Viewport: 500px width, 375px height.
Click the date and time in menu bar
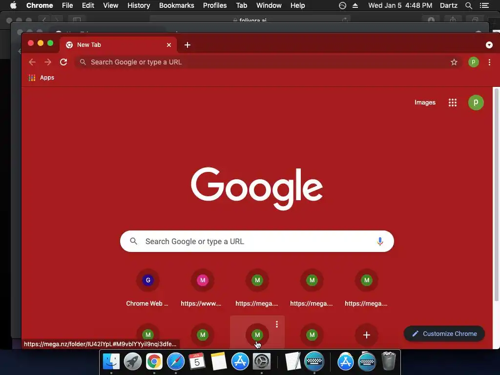click(400, 5)
